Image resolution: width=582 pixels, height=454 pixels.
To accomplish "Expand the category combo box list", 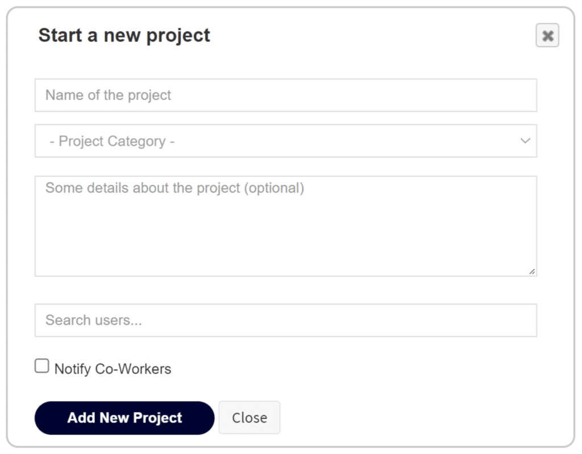I will [285, 141].
